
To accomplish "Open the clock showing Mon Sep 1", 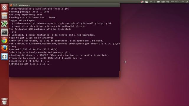I will tap(177, 2).
